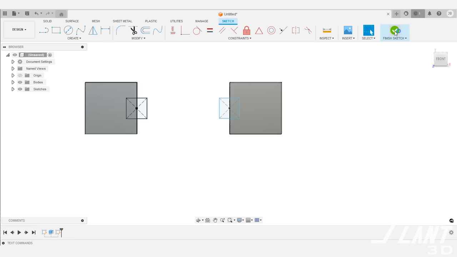Open the MANAGE ribbon tab

click(201, 21)
